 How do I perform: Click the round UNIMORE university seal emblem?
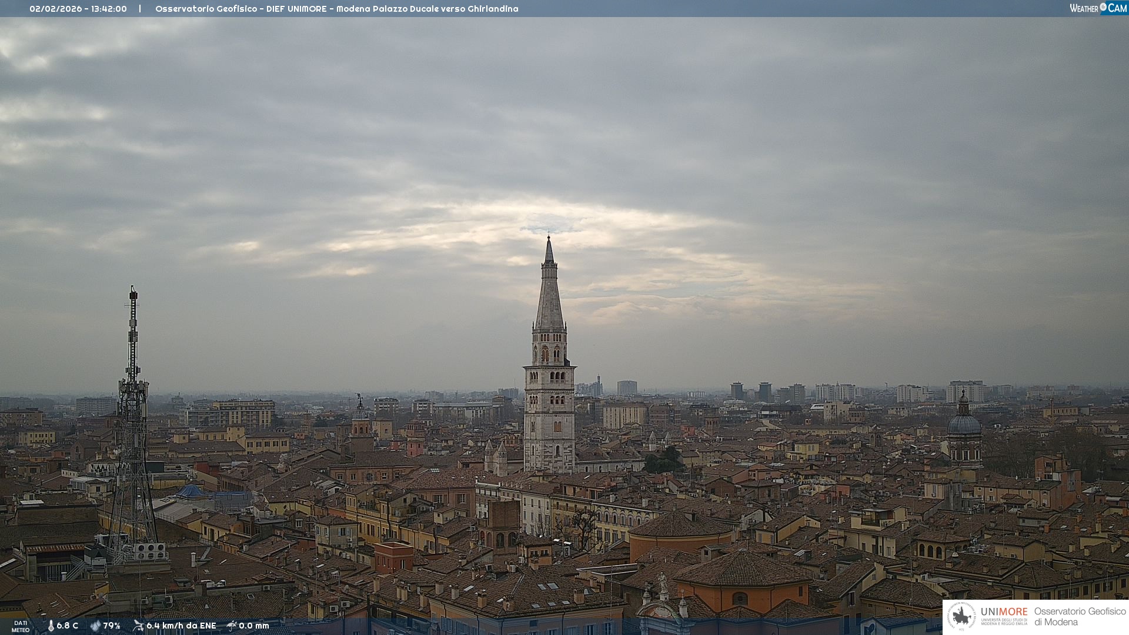[961, 617]
